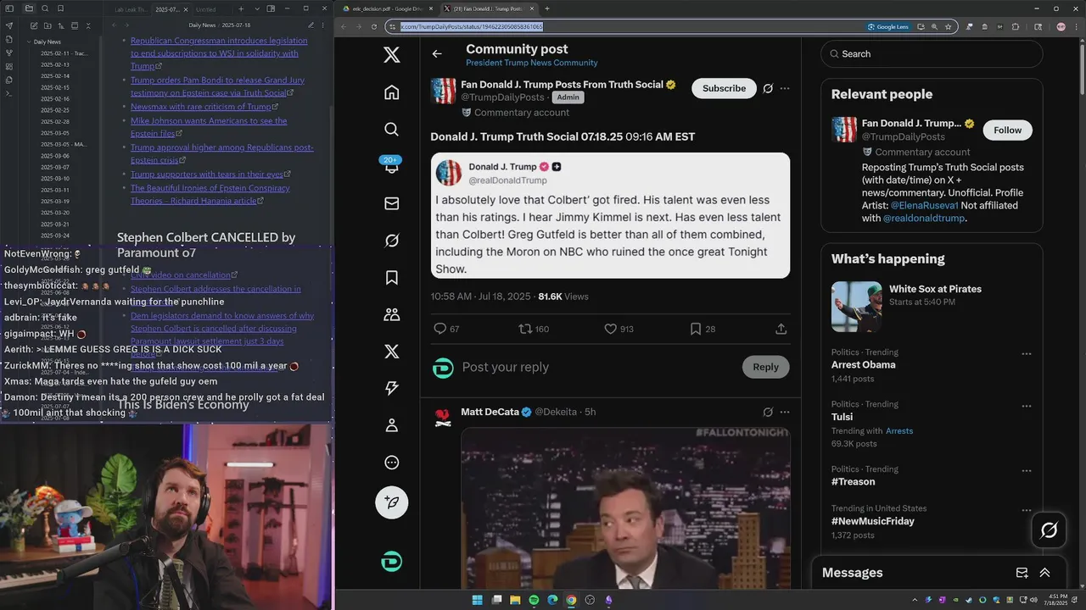Open X home feed icon
Viewport: 1086px width, 610px height.
(391, 92)
